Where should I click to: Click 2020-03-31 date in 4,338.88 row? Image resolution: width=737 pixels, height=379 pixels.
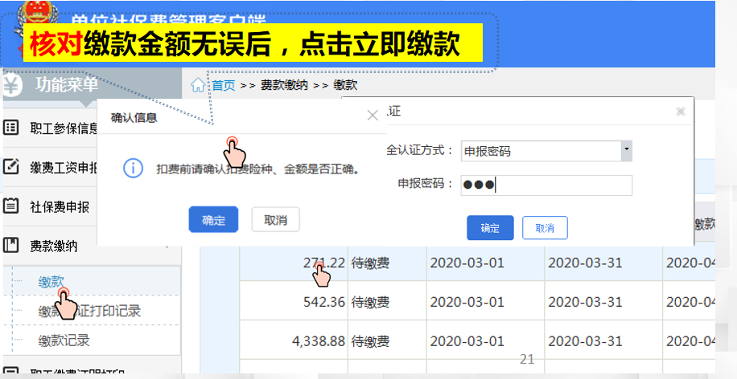coord(585,341)
